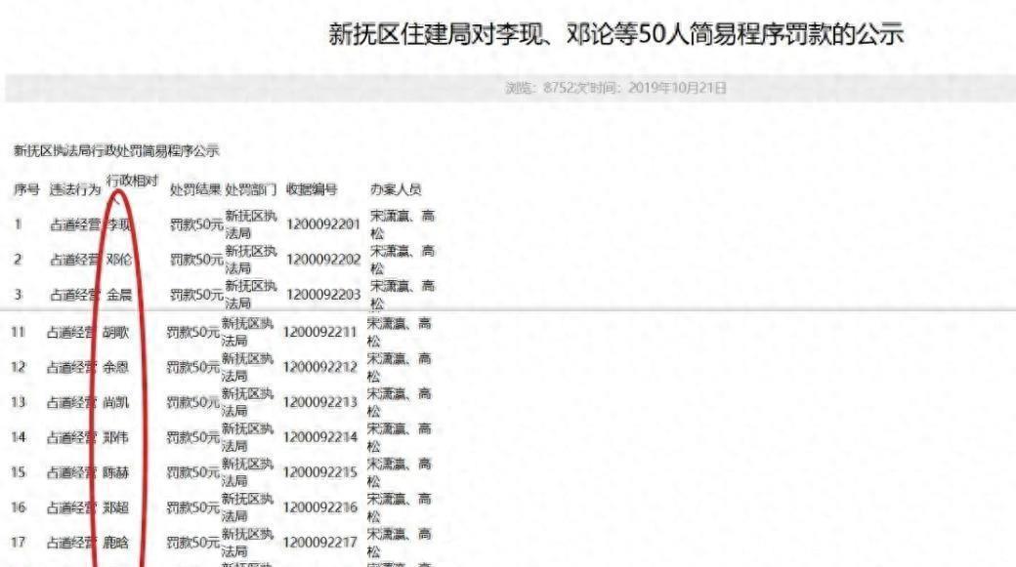Select receipt number 1200092203
This screenshot has width=1016, height=567.
click(323, 296)
